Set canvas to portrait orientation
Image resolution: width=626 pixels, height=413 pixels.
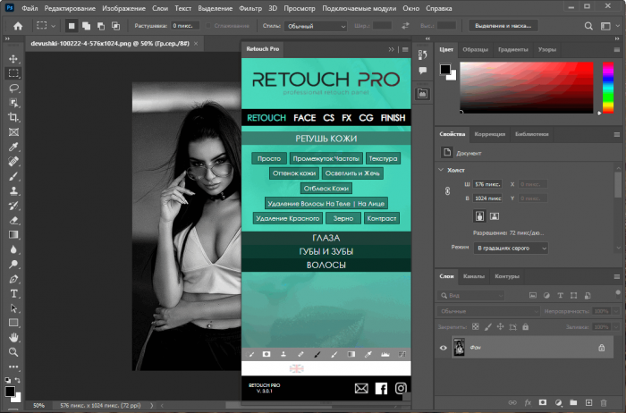click(x=479, y=215)
